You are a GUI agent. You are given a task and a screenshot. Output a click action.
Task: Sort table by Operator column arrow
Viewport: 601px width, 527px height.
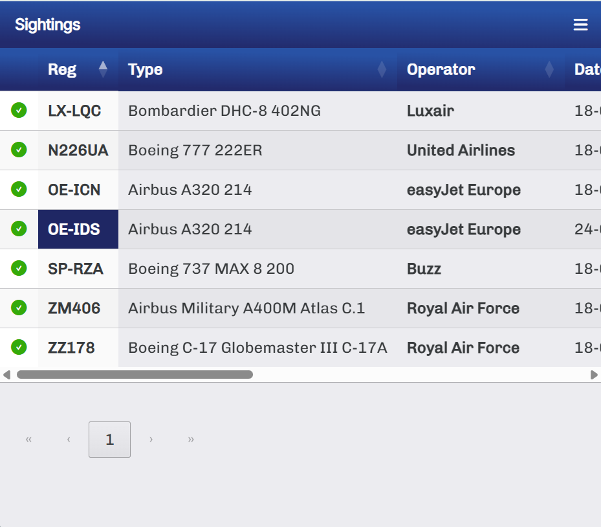tap(549, 69)
